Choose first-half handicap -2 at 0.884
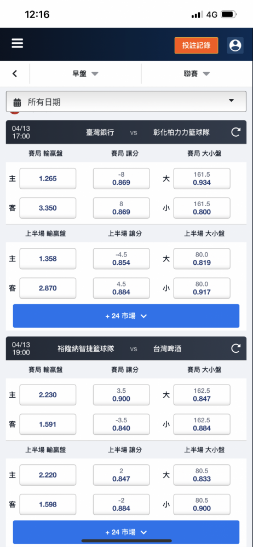Screen dimensions: 253x547 (x=121, y=504)
